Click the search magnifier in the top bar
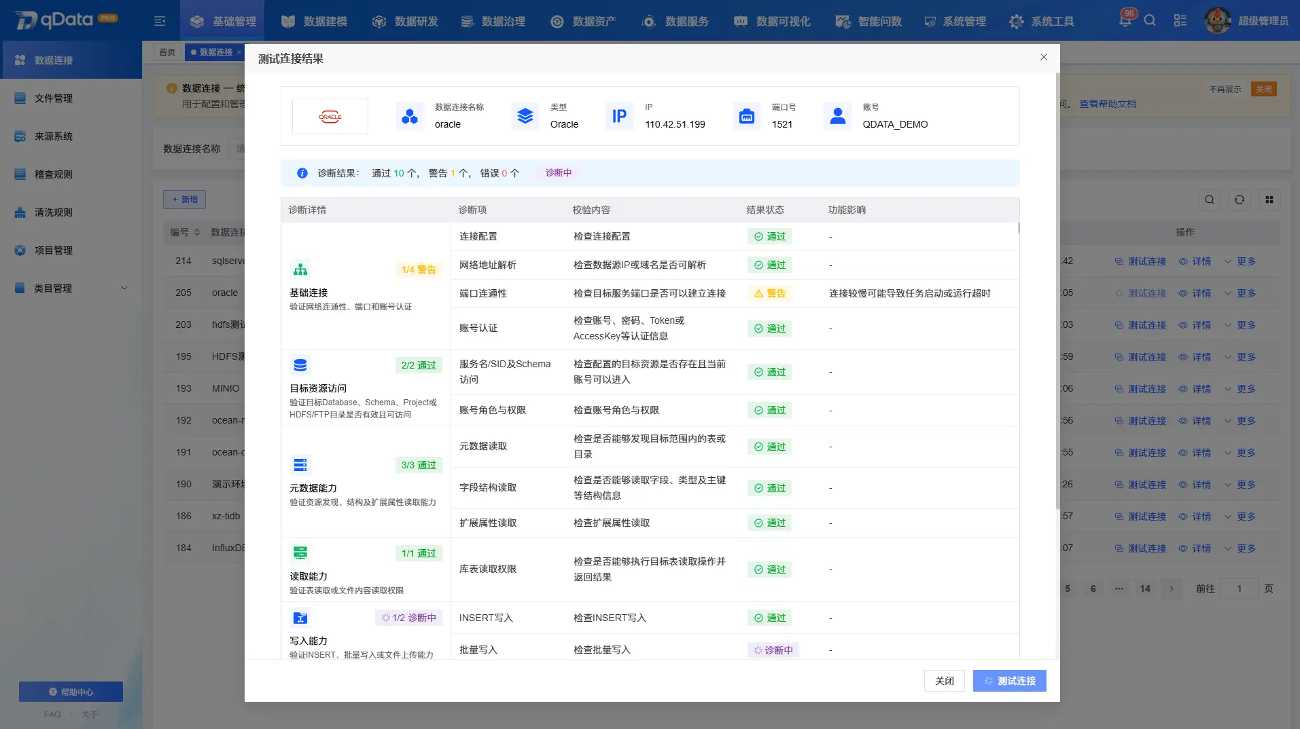The width and height of the screenshot is (1300, 729). [1150, 20]
